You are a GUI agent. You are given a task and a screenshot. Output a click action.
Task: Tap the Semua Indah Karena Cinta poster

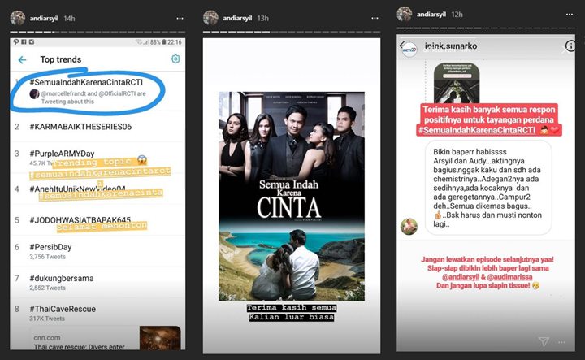click(292, 196)
